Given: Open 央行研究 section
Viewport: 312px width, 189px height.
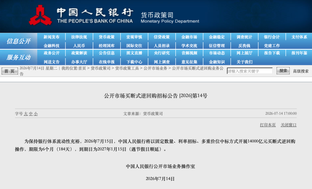Looking at the screenshot, I should tap(161, 53).
